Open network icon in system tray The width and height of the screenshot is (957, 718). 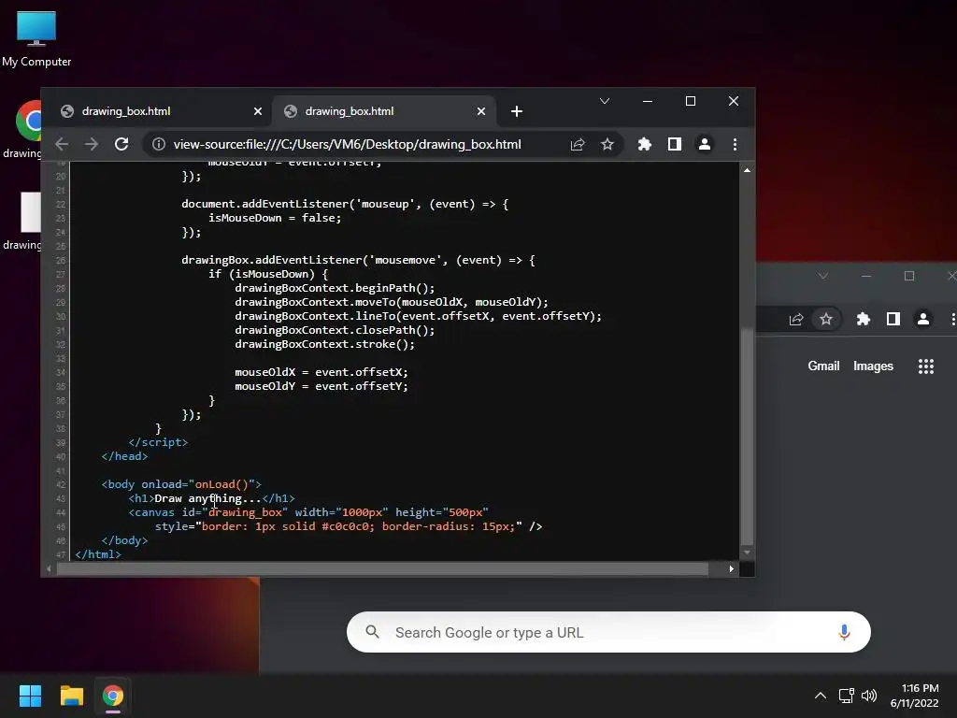(x=846, y=696)
